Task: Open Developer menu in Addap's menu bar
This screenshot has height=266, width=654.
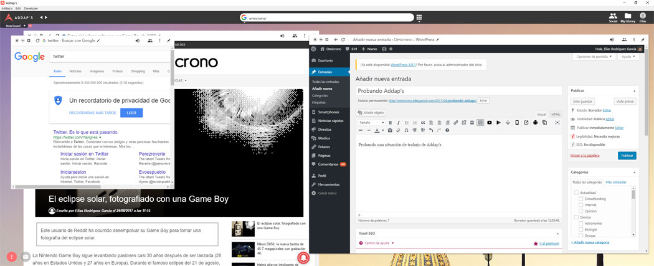Action: [31, 8]
